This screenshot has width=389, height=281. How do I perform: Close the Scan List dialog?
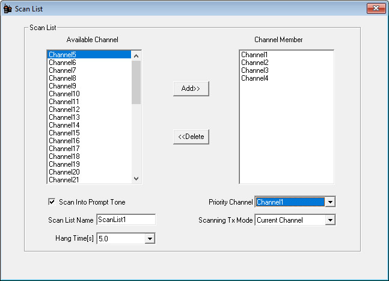point(375,8)
